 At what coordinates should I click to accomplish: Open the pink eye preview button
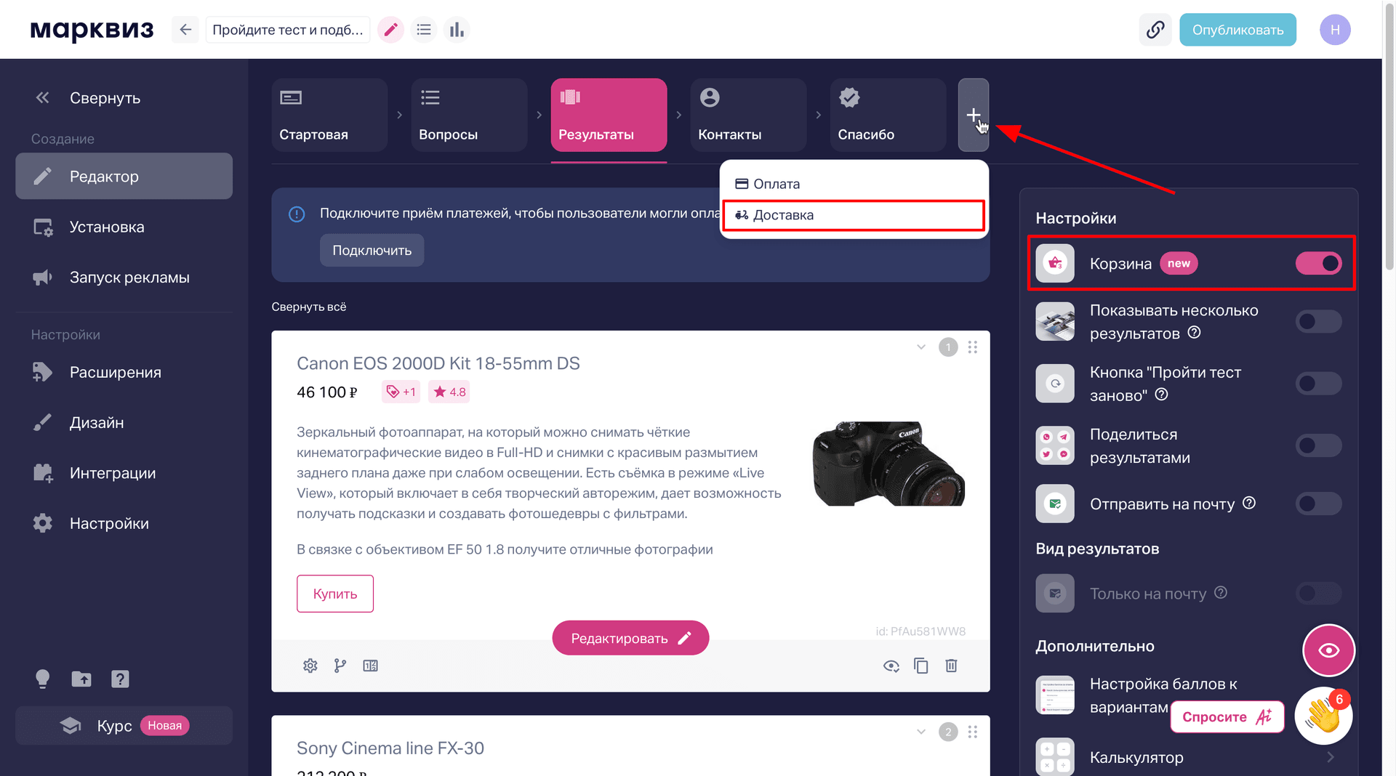1328,650
